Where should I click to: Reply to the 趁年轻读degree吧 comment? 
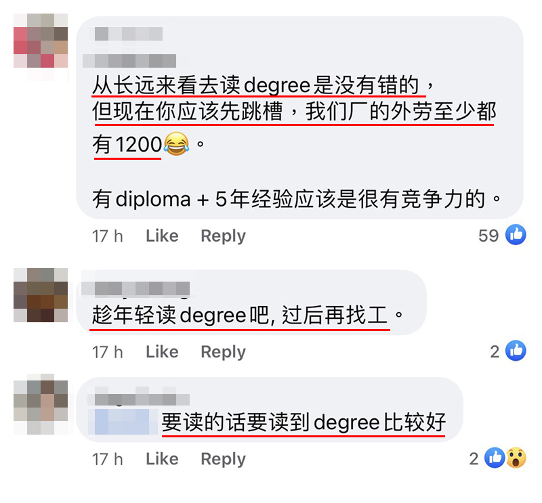224,352
